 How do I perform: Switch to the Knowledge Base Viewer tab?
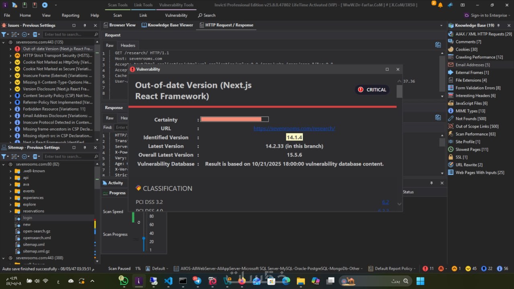coord(167,25)
